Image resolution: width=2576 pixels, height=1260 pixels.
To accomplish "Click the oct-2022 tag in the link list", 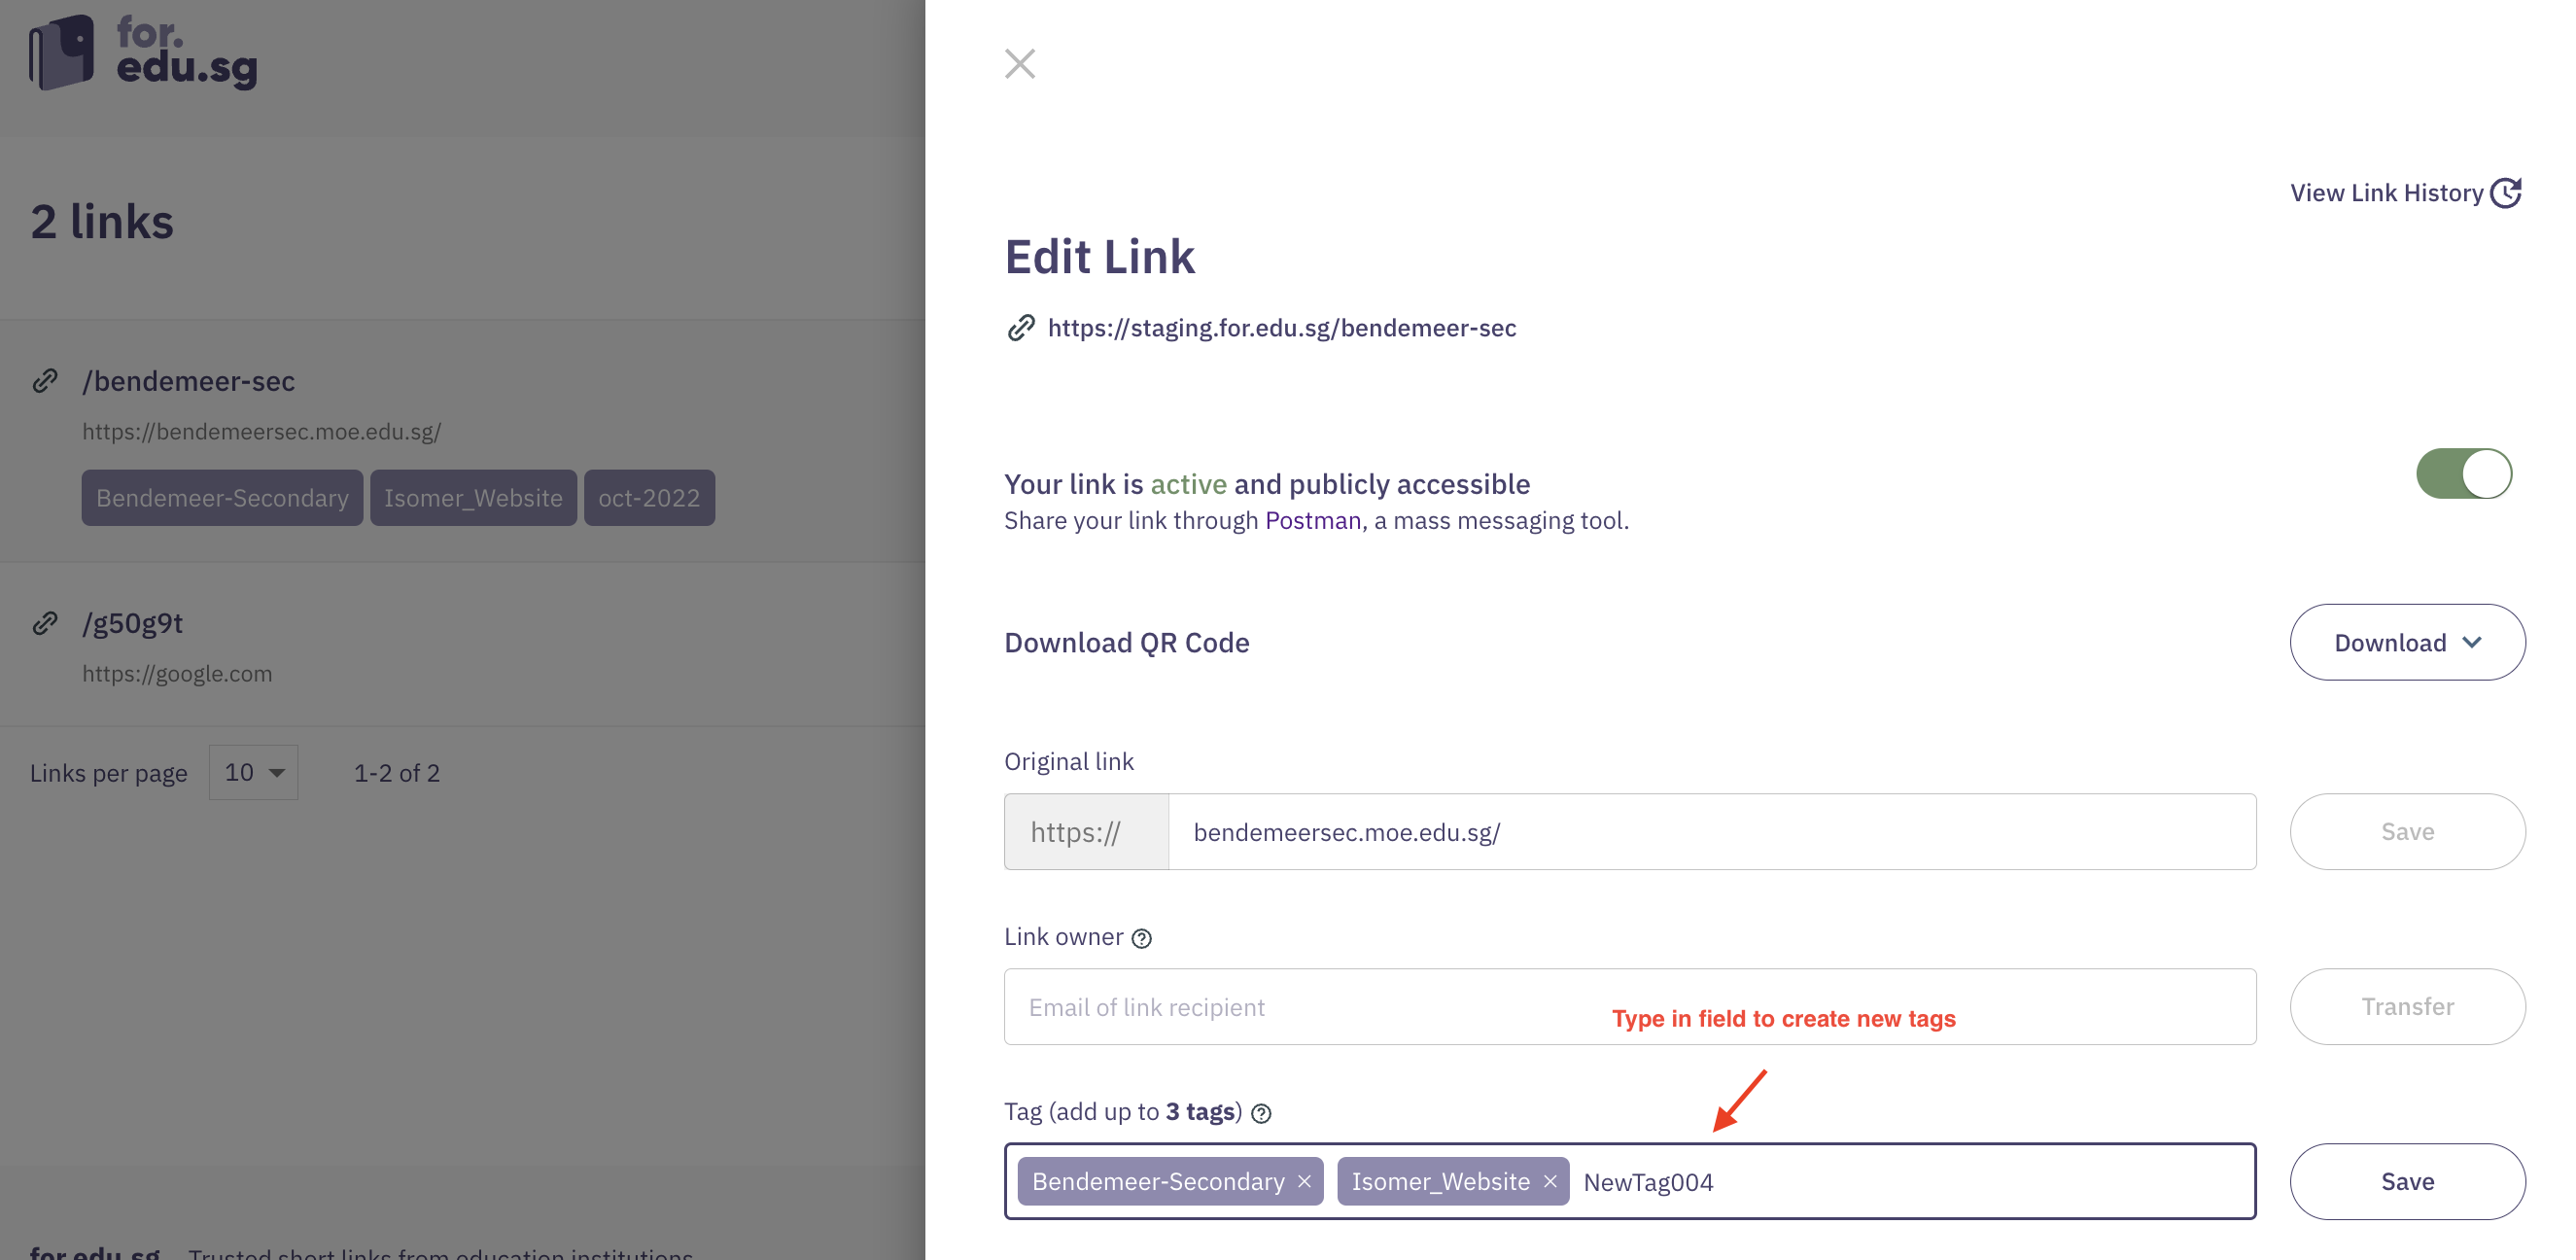I will point(649,498).
